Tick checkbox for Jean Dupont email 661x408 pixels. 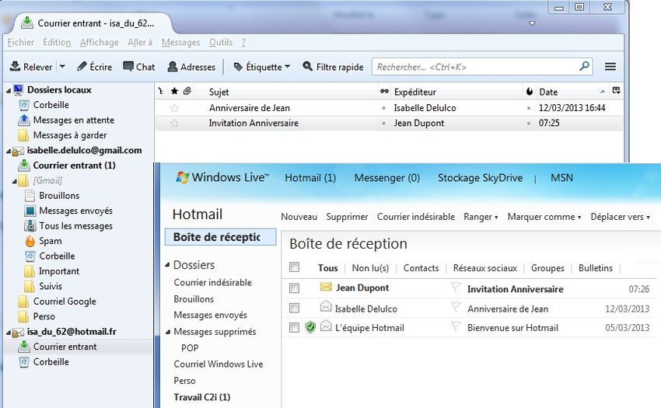pyautogui.click(x=294, y=288)
